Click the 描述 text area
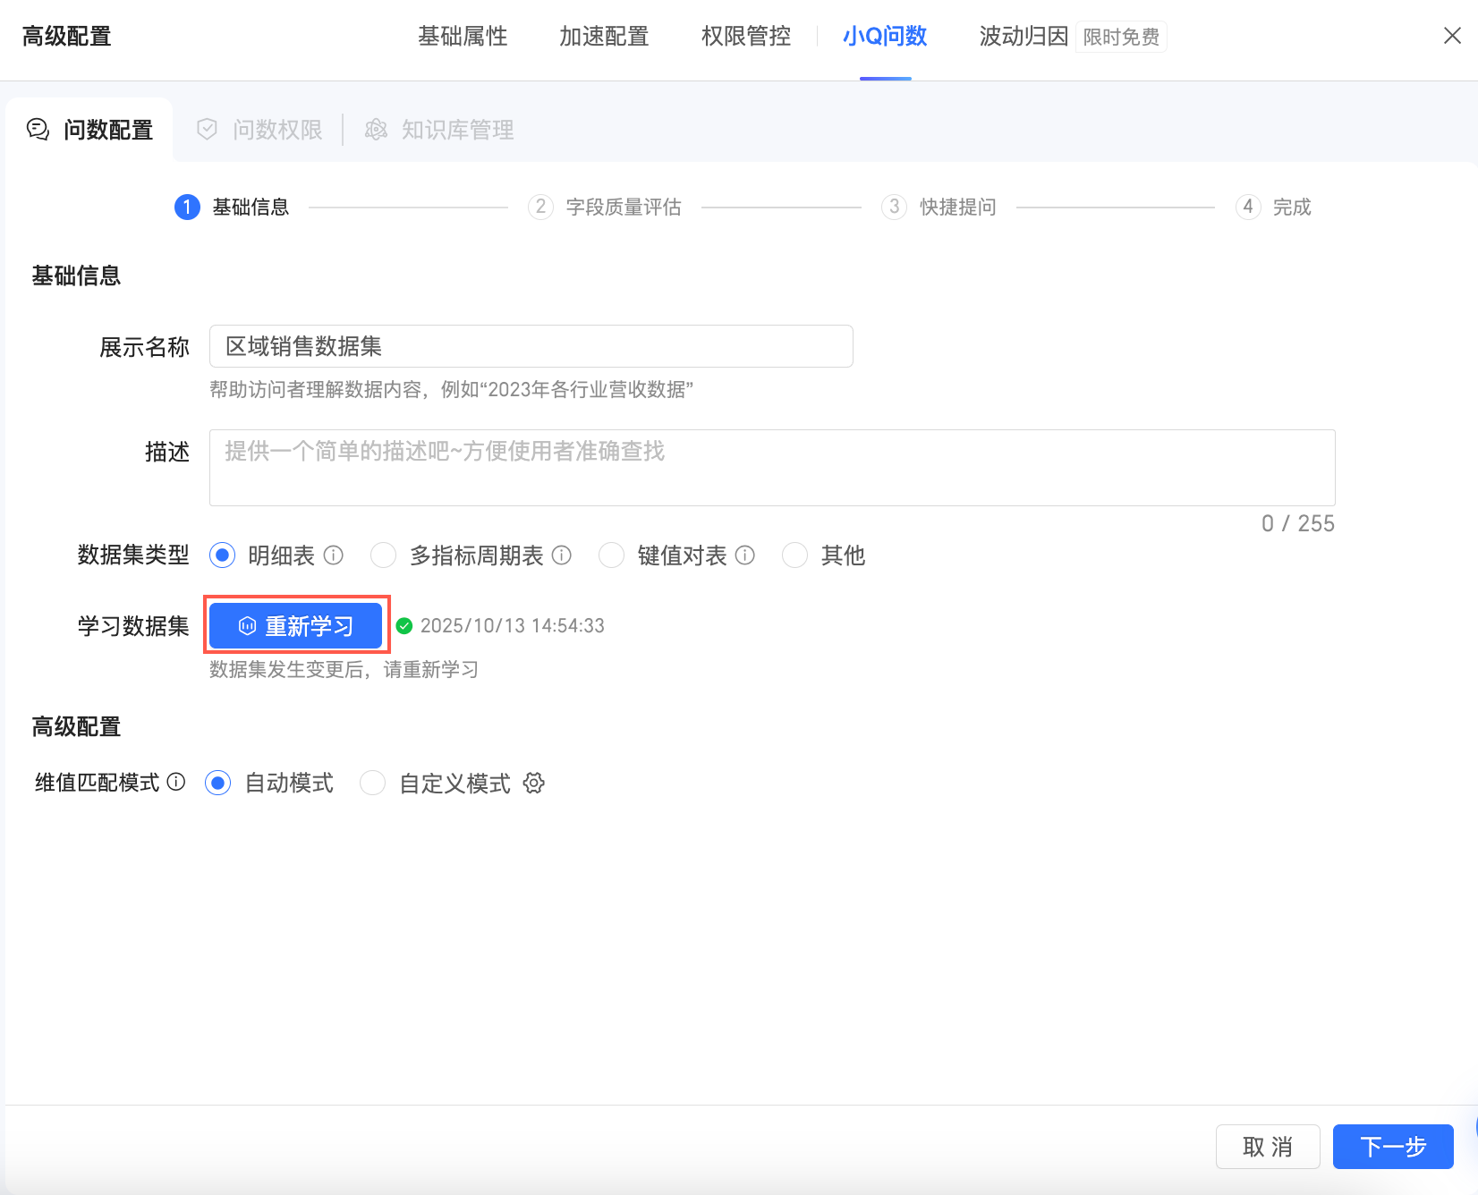Image resolution: width=1478 pixels, height=1195 pixels. pyautogui.click(x=772, y=468)
